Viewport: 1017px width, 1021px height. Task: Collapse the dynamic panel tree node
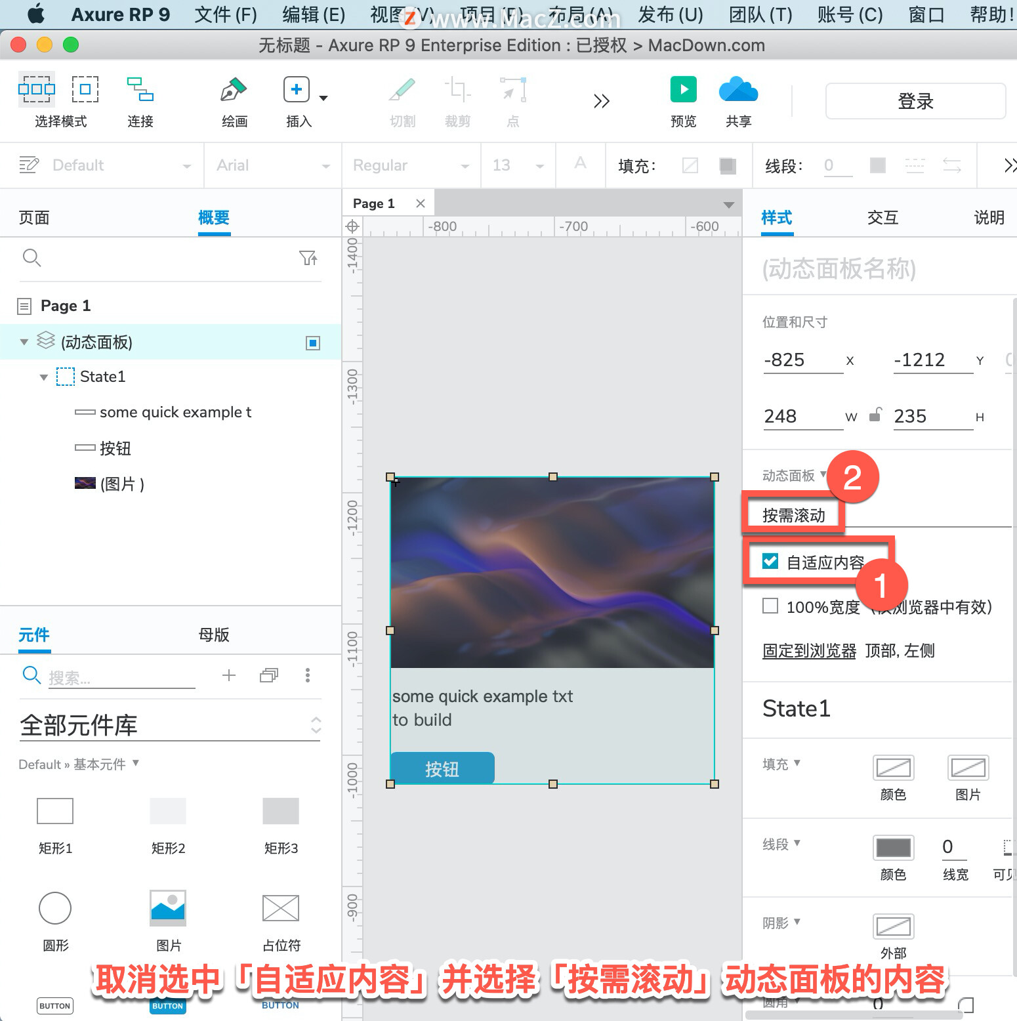[x=24, y=342]
